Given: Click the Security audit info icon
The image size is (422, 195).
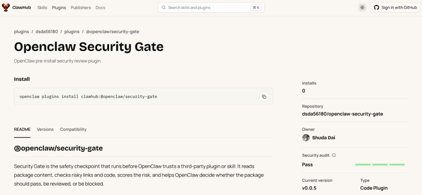Looking at the screenshot, I should point(334,155).
